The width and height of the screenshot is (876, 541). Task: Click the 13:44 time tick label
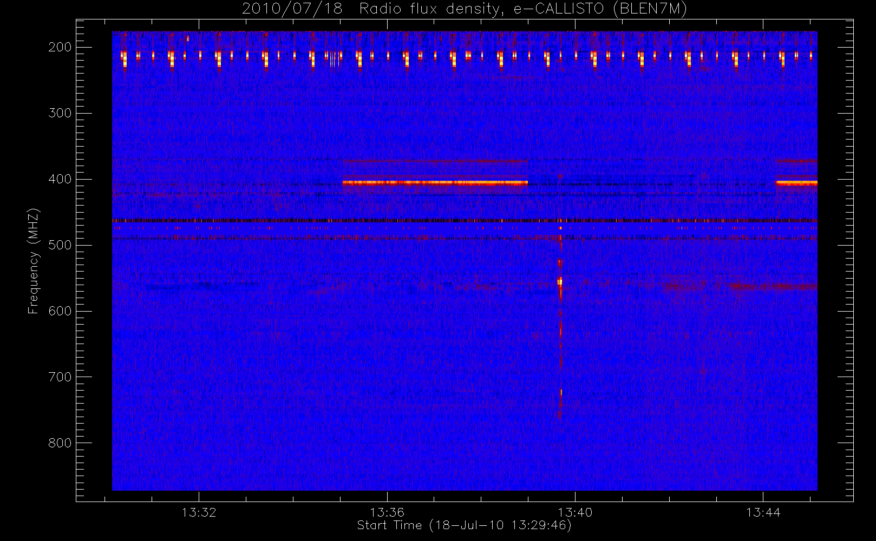[x=763, y=512]
